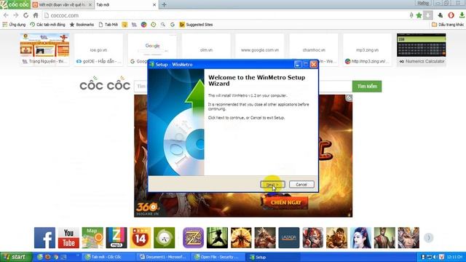The height and width of the screenshot is (262, 466).
Task: Click the Google G bookmark icon
Action: 173,25
